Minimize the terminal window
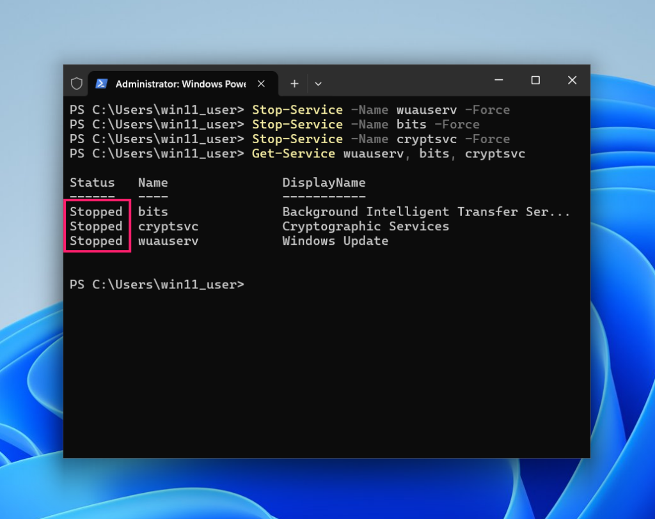 click(499, 80)
